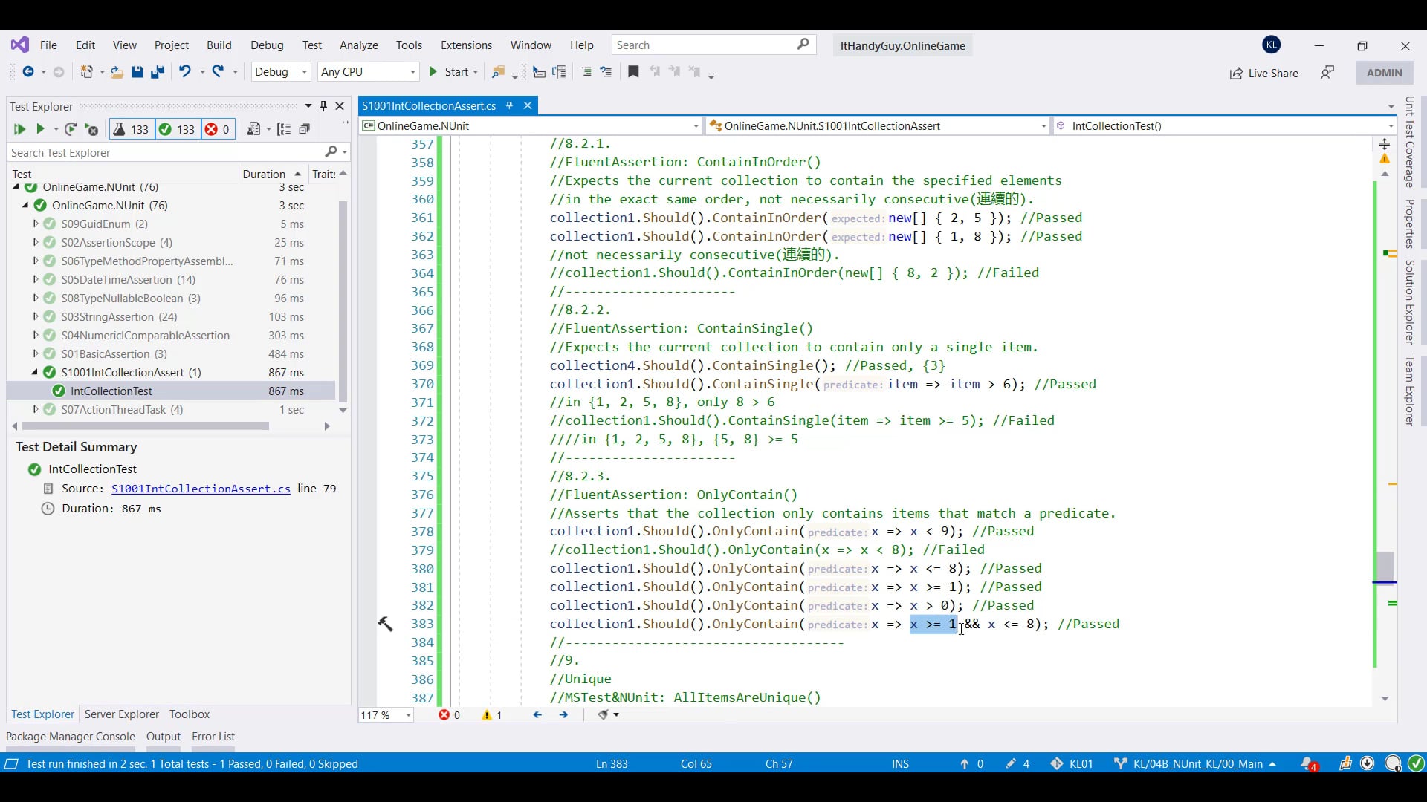
Task: Open the Any CPU platform dropdown
Action: (x=368, y=72)
